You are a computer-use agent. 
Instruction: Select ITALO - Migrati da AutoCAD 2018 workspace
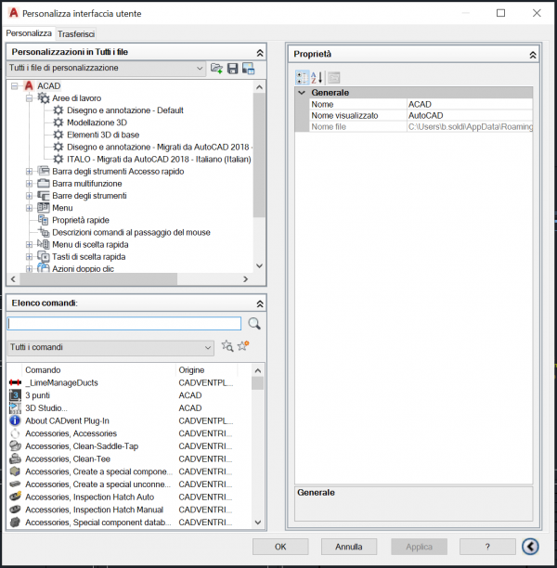(x=159, y=159)
